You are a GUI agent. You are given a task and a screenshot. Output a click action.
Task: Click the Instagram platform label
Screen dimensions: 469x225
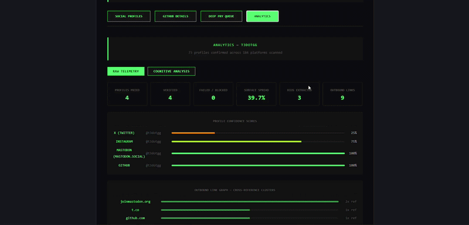coord(124,141)
